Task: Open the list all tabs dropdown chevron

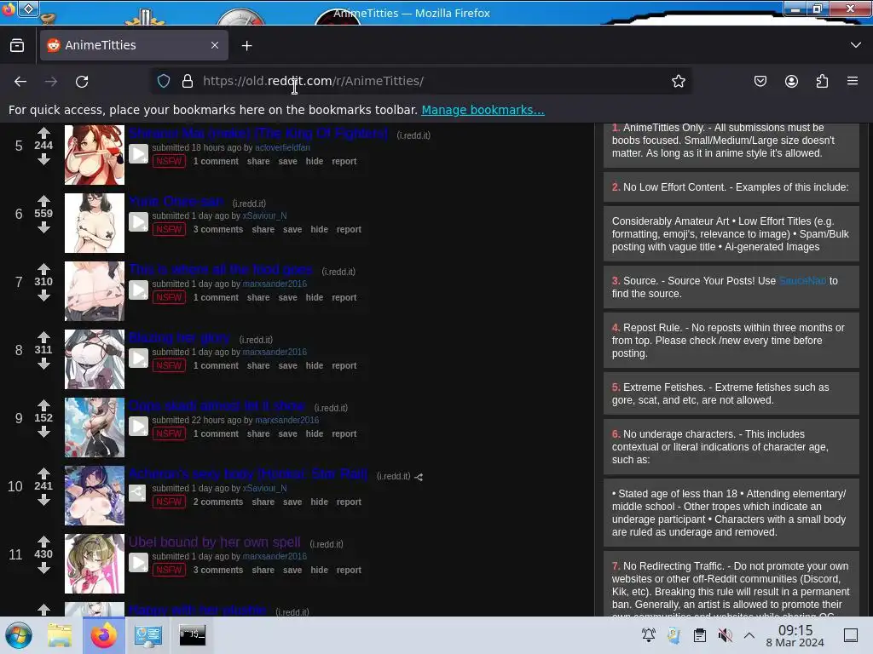Action: [x=856, y=45]
